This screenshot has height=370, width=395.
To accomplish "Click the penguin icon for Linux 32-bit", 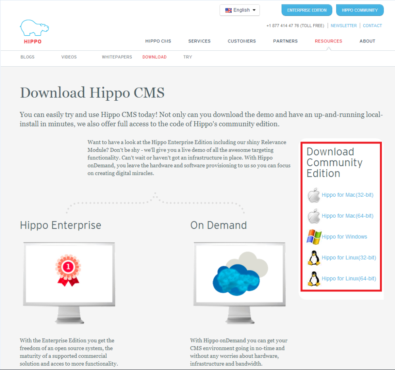I will pyautogui.click(x=314, y=258).
